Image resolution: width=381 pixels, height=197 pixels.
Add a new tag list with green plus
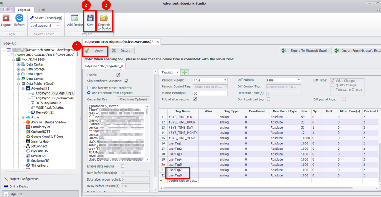(x=184, y=73)
